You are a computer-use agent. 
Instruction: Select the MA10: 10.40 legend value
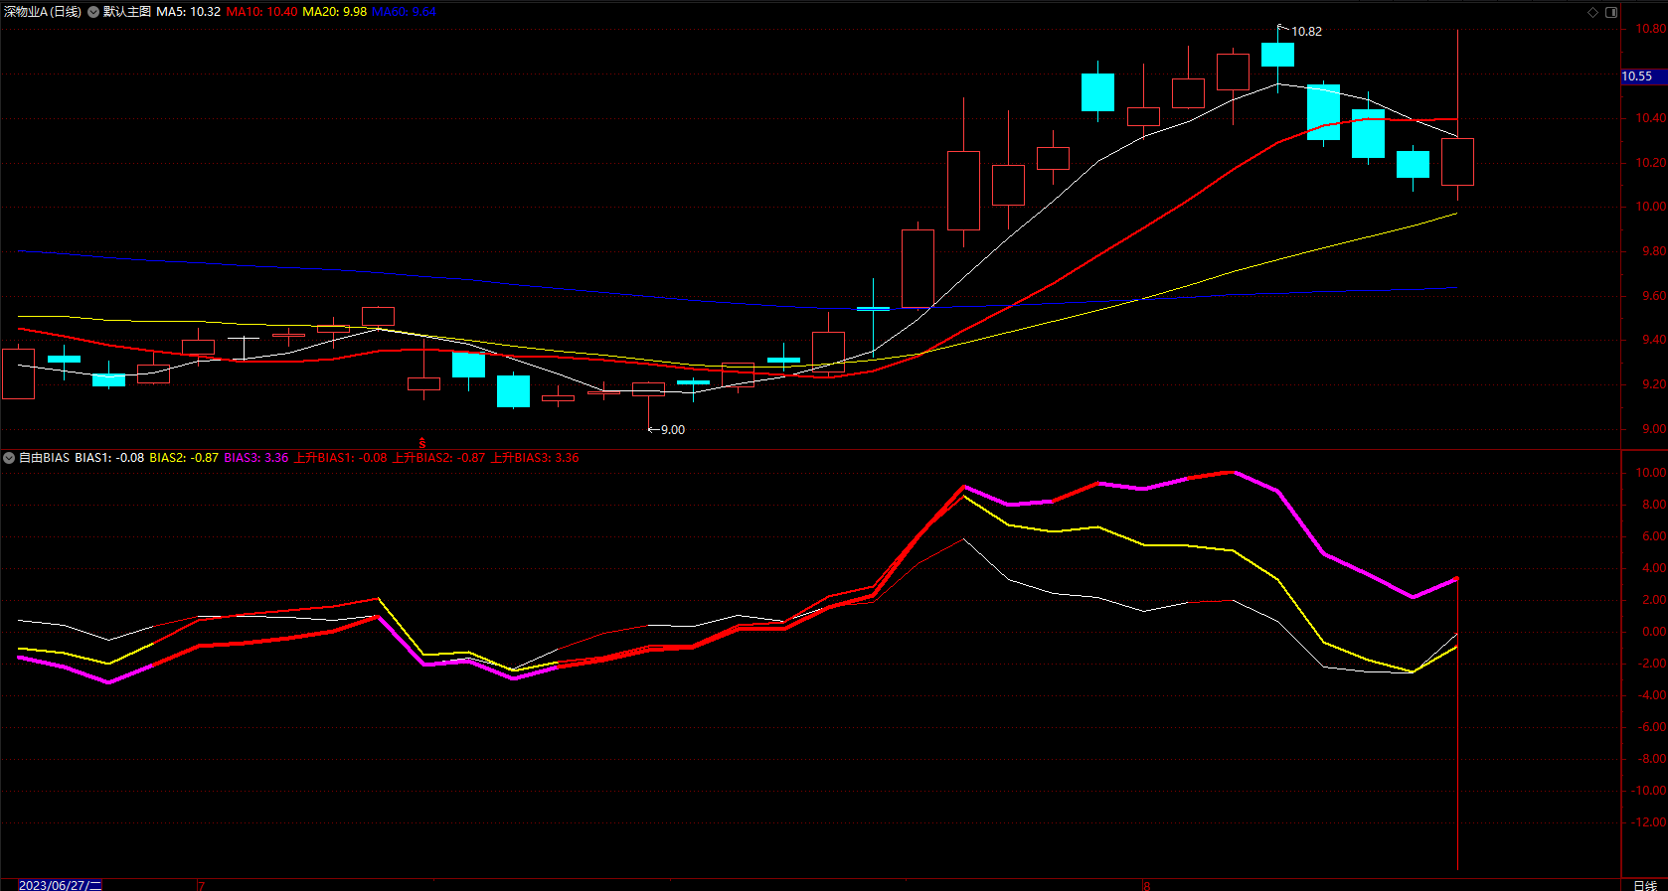point(261,12)
